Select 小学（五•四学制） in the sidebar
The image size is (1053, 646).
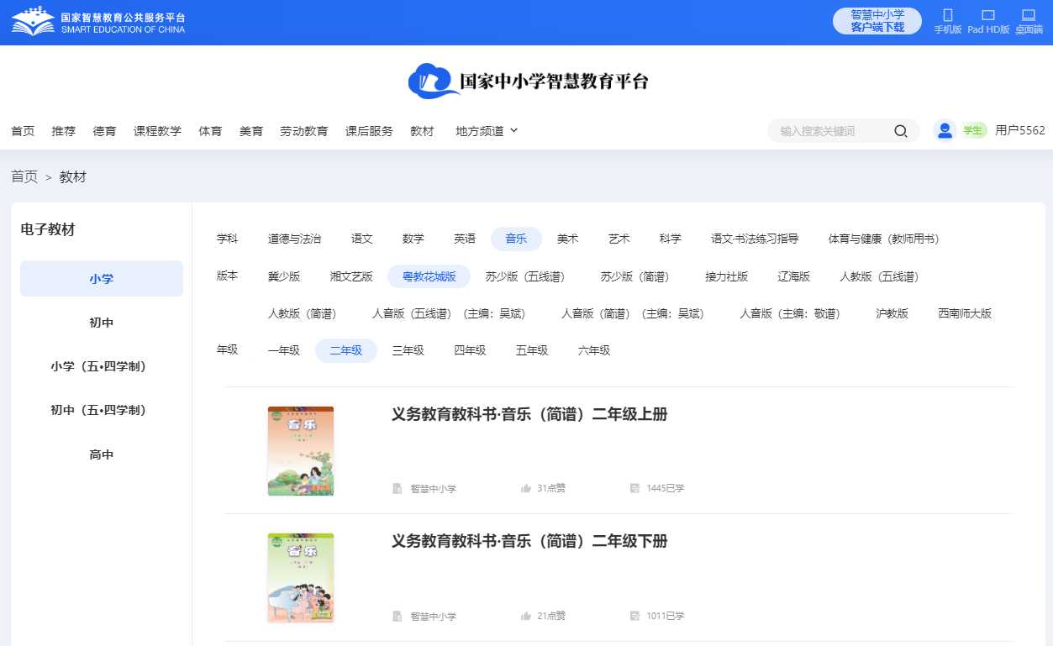point(102,366)
